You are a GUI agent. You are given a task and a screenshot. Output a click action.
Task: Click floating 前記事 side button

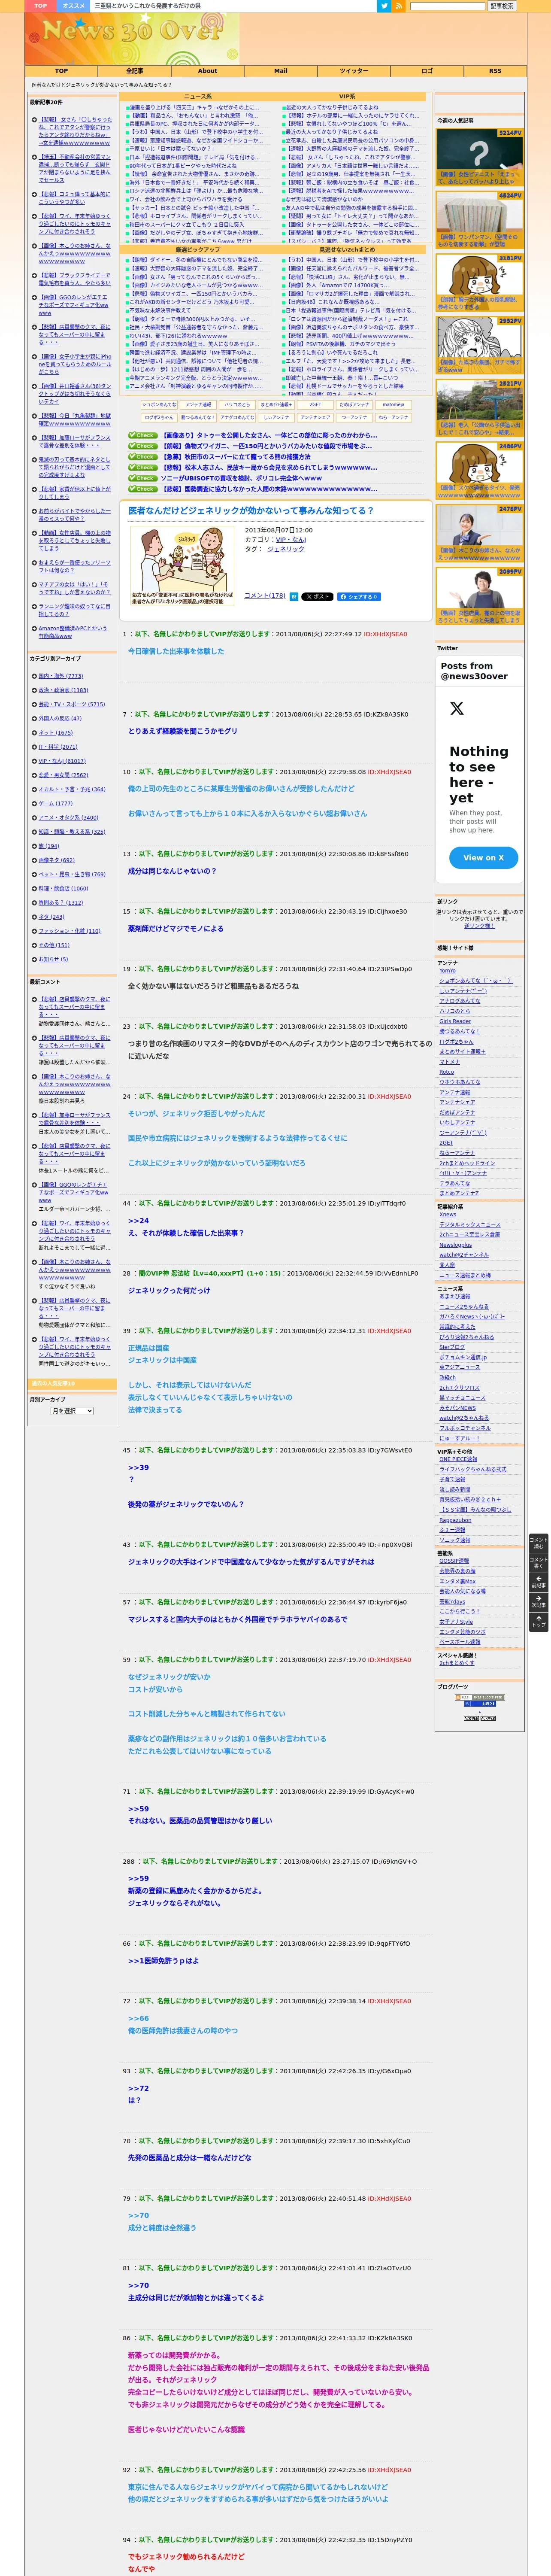pos(538,1583)
